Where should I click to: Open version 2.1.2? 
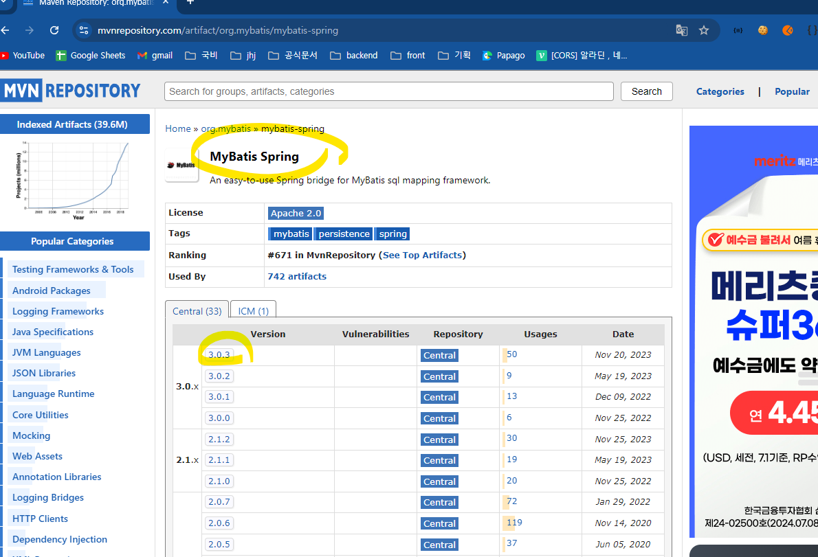tap(219, 440)
